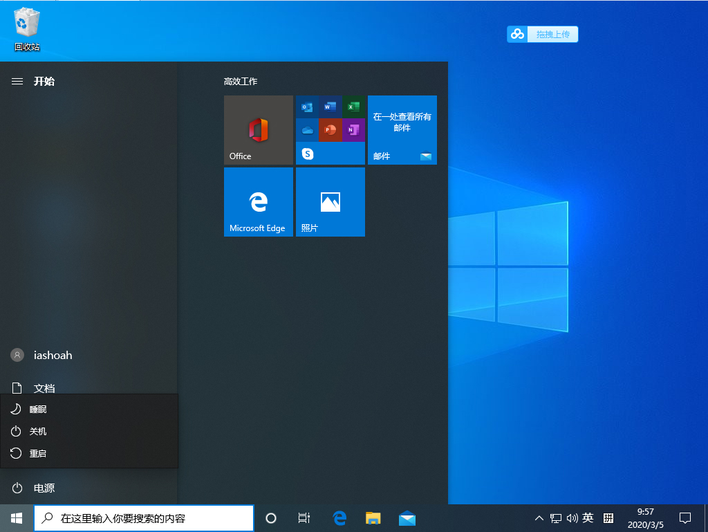The image size is (708, 532).
Task: Click the taskbar search box
Action: pyautogui.click(x=143, y=517)
